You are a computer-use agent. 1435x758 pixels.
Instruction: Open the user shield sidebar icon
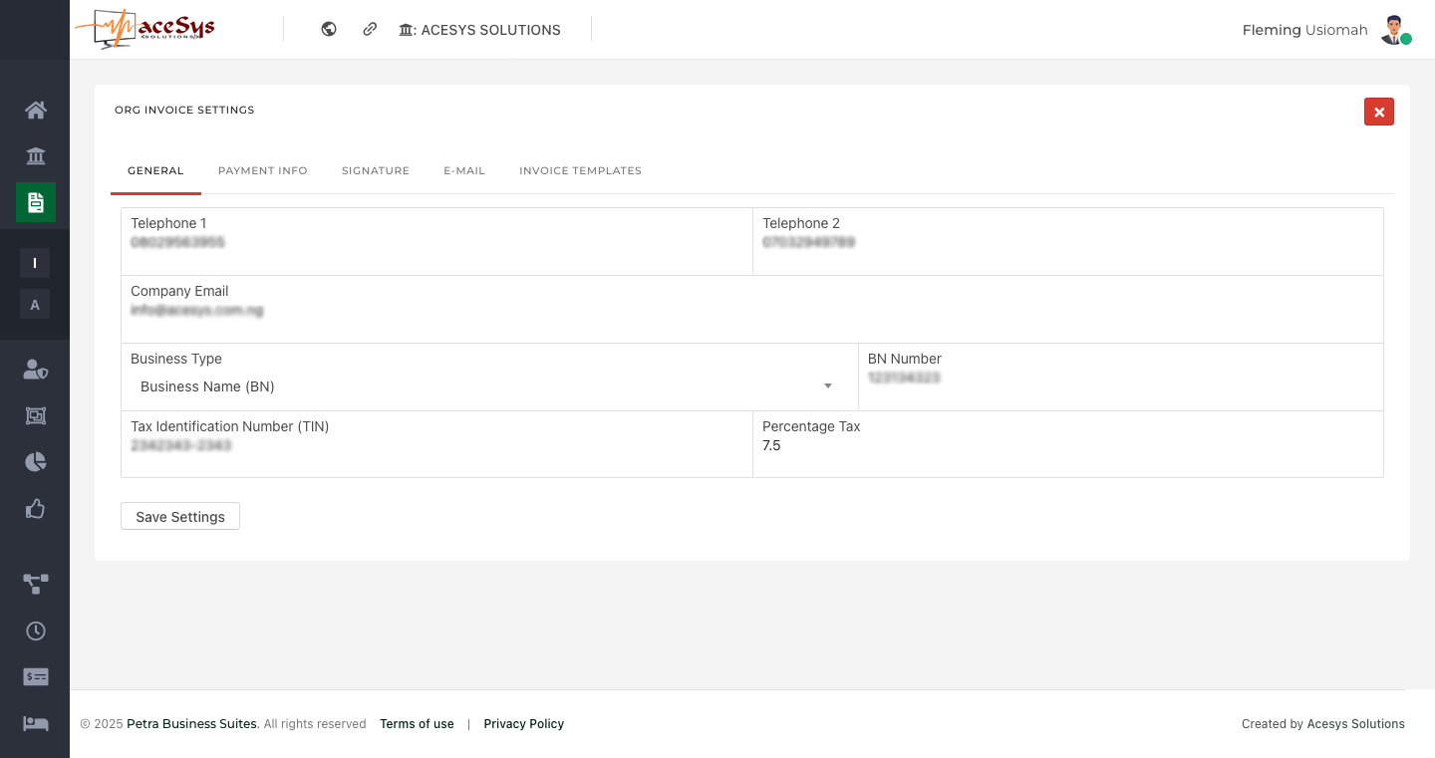(x=36, y=370)
